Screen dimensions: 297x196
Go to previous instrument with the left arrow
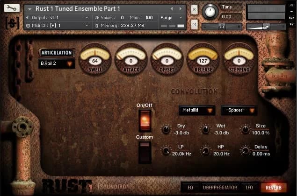[x=172, y=9]
